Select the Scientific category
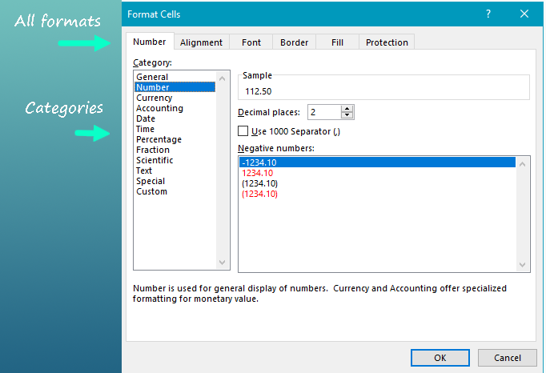 coord(175,160)
